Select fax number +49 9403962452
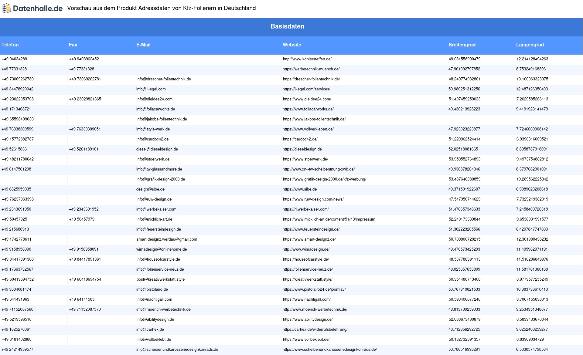The image size is (583, 355). point(84,59)
